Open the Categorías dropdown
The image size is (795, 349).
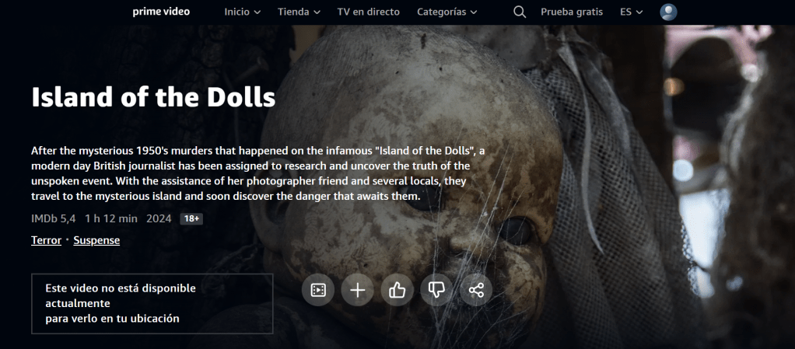click(x=447, y=12)
